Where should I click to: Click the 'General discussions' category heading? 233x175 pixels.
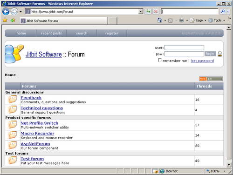coord(25,92)
